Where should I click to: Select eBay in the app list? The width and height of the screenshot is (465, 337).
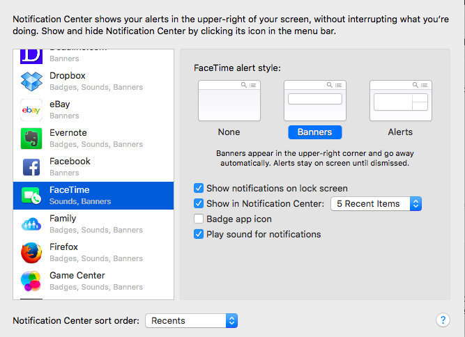(x=93, y=110)
